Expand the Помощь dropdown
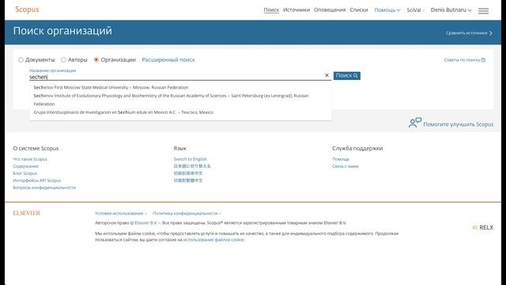The width and height of the screenshot is (506, 285). pyautogui.click(x=387, y=10)
